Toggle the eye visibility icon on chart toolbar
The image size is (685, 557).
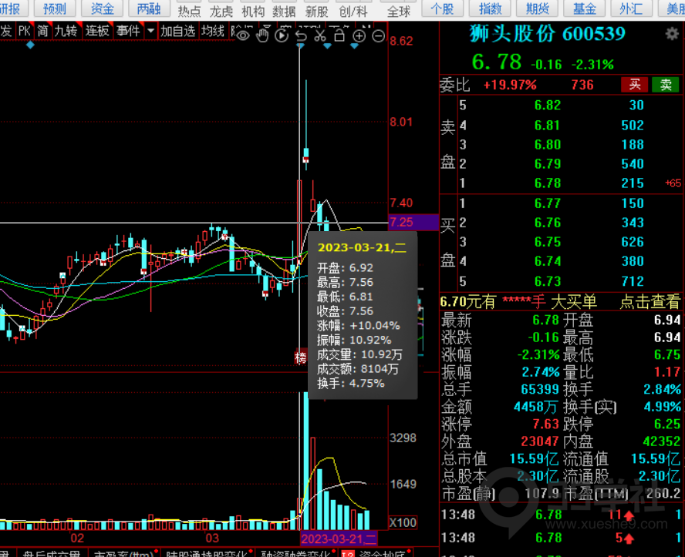tap(243, 35)
